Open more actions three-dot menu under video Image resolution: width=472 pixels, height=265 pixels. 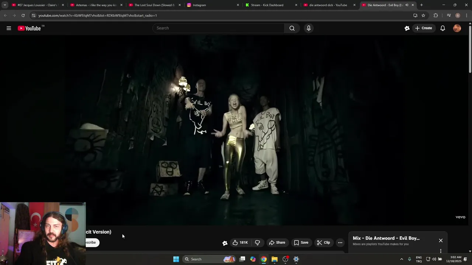pyautogui.click(x=340, y=243)
